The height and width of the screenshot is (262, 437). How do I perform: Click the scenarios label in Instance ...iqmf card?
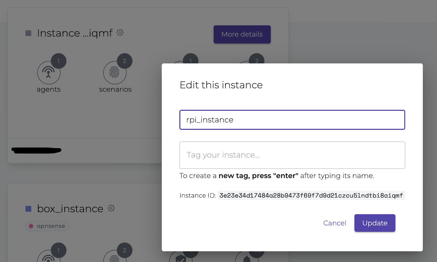click(115, 89)
